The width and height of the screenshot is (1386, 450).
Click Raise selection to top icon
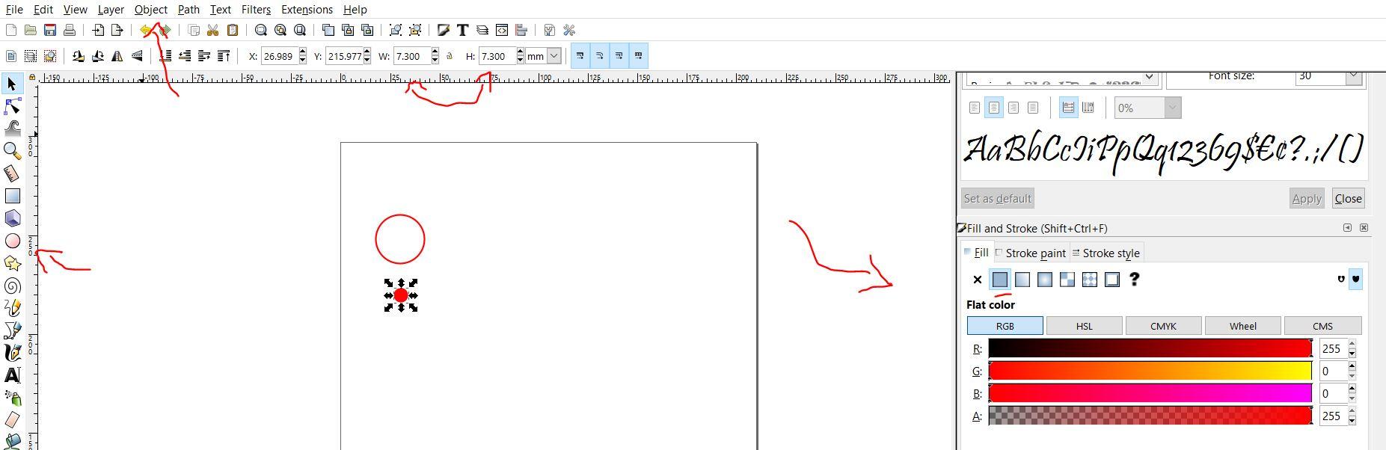click(x=224, y=56)
